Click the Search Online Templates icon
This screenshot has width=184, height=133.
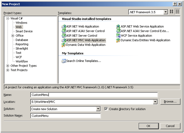[x=64, y=61]
